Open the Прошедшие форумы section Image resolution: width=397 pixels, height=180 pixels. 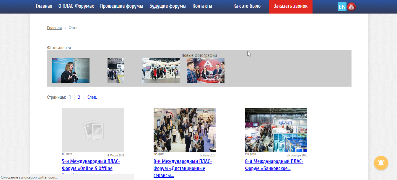(x=121, y=6)
